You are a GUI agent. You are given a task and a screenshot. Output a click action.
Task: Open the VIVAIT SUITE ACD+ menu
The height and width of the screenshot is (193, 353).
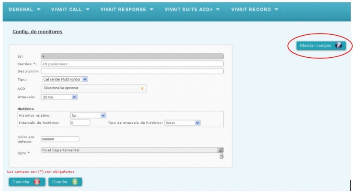click(192, 9)
